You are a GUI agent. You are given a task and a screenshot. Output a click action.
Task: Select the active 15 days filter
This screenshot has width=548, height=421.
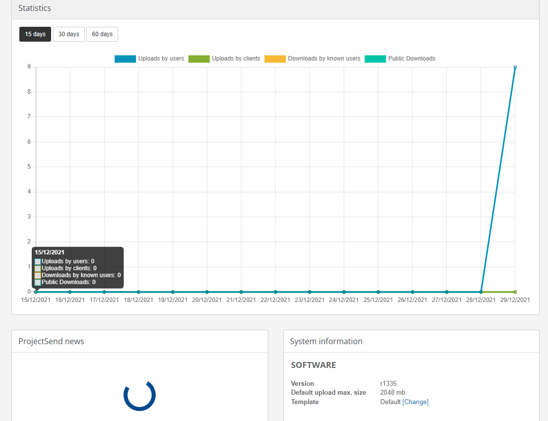tap(35, 34)
